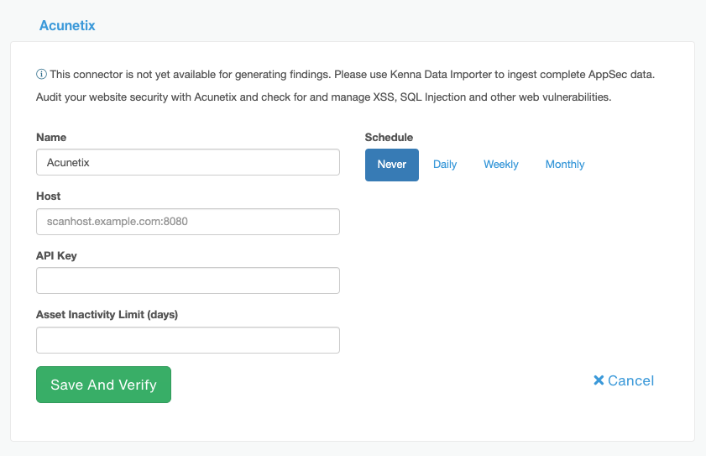Set schedule to Weekly
The width and height of the screenshot is (706, 456).
pyautogui.click(x=500, y=165)
